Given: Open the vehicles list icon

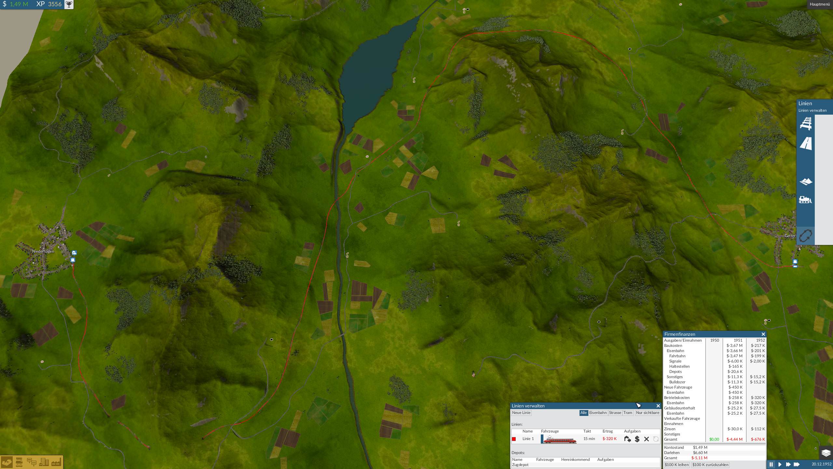Looking at the screenshot, I should point(19,462).
